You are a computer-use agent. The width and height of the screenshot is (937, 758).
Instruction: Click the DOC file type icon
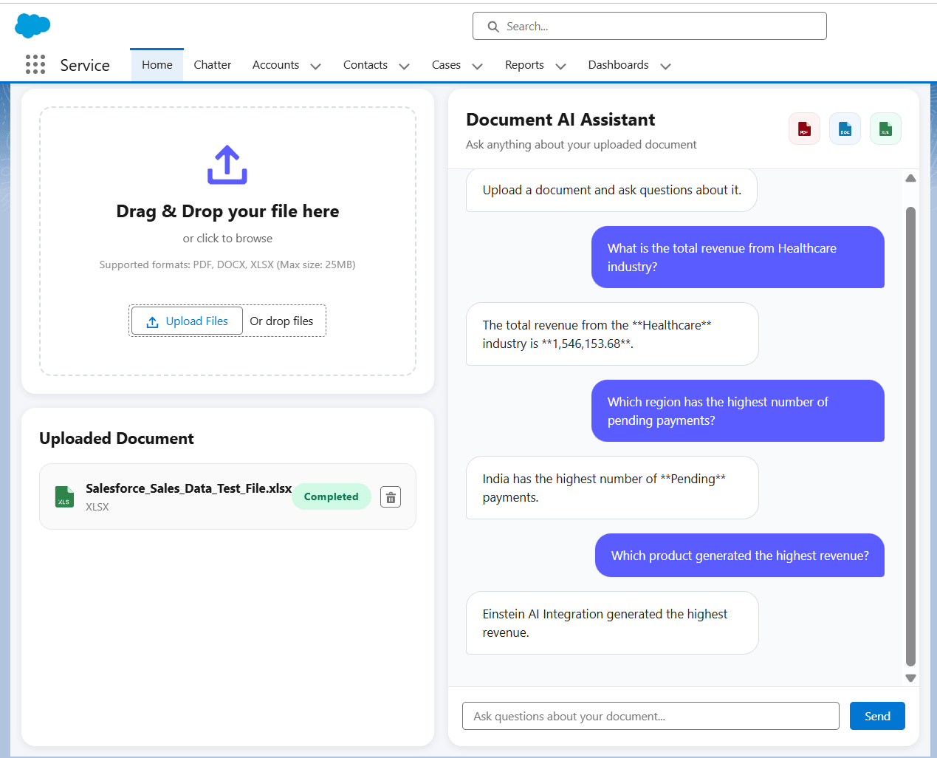(x=845, y=129)
